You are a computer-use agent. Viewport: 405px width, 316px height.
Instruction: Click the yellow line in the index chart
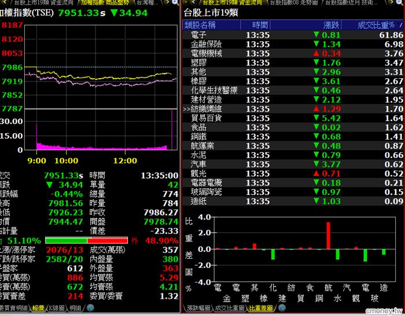[x=104, y=78]
